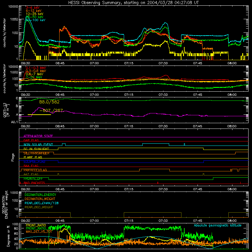Click the REAR_DEC_WEIGHT legend label
The width and height of the screenshot is (252, 252).
39,207
